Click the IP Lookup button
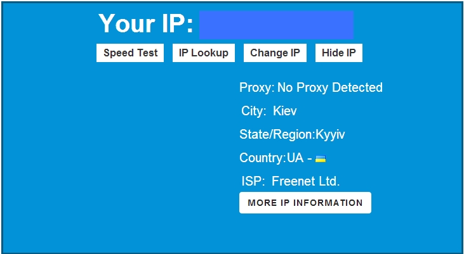Image resolution: width=464 pixels, height=254 pixels. [204, 53]
